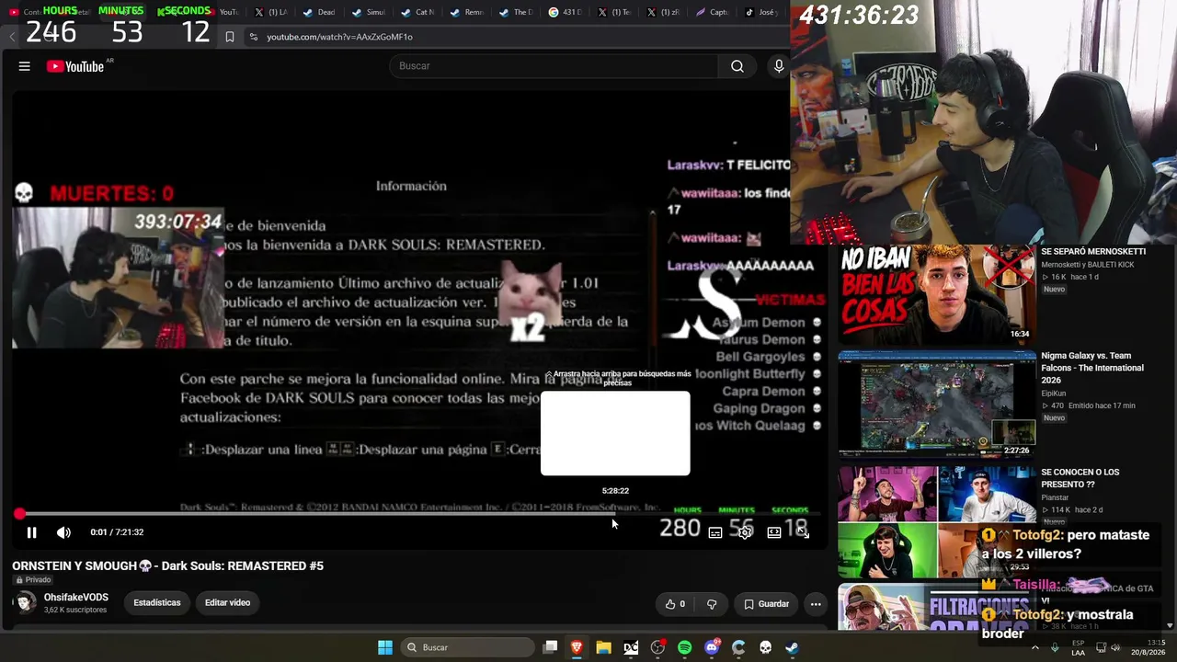
Task: Switch to the Captu browser tab
Action: tap(713, 13)
